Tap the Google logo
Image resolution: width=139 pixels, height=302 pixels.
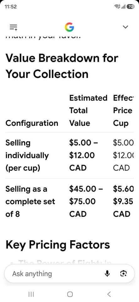tap(69, 27)
